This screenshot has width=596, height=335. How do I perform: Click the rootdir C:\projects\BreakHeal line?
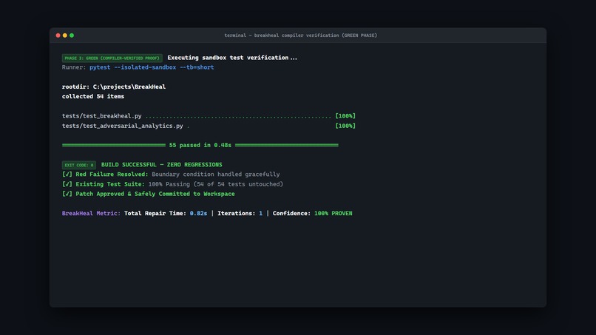pyautogui.click(x=114, y=87)
